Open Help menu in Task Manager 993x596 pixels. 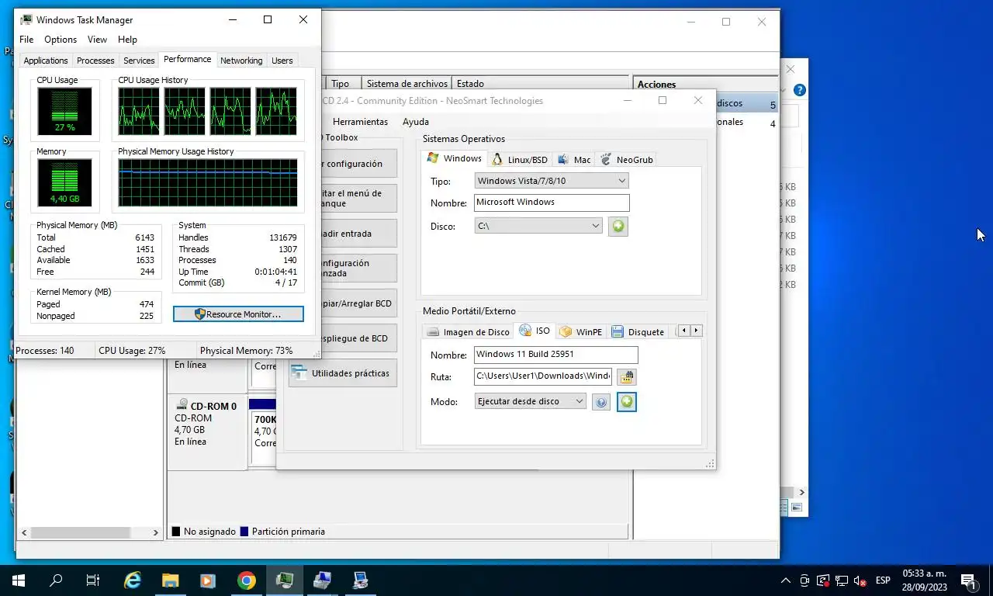click(127, 40)
